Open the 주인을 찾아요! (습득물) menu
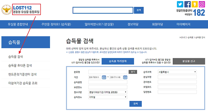Screen dimensions: 208x112 (x=56, y=24)
